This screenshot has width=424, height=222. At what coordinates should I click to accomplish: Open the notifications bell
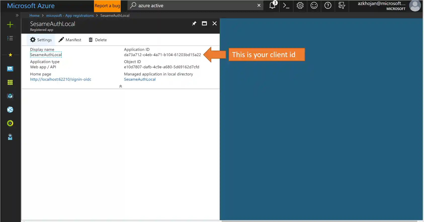click(x=273, y=5)
